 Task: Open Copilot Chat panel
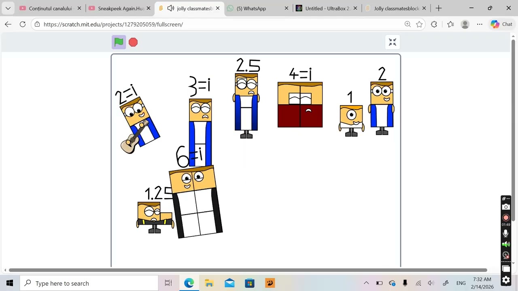(502, 24)
